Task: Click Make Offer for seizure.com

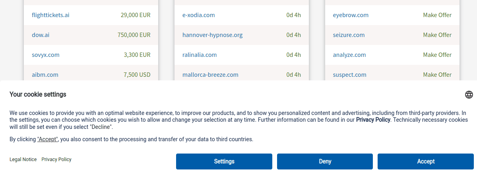Action: pyautogui.click(x=437, y=35)
